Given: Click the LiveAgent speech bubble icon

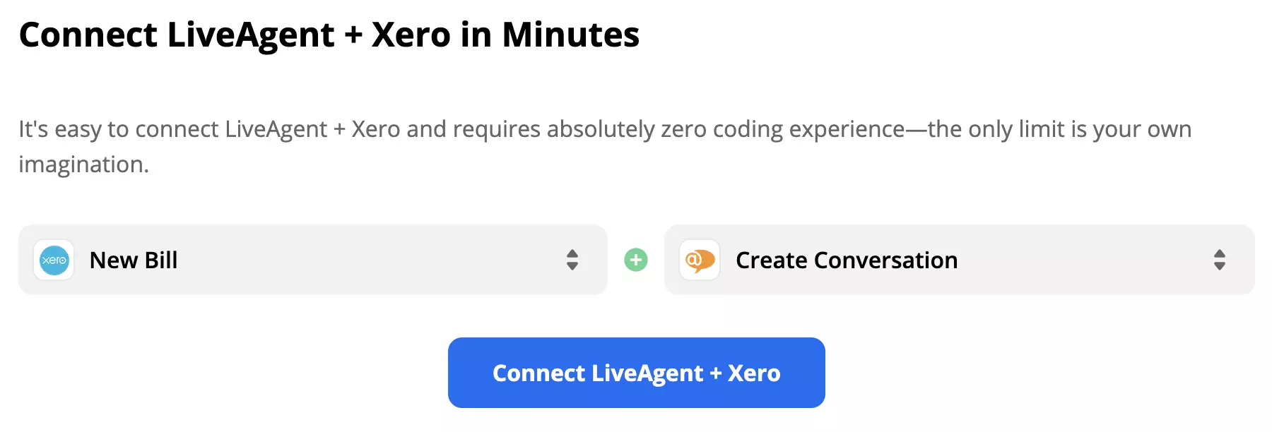Looking at the screenshot, I should tap(698, 260).
